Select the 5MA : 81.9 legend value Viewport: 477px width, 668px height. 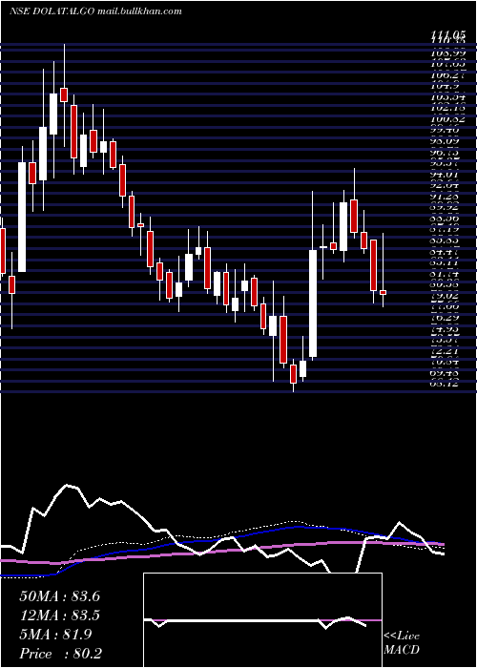click(x=55, y=635)
